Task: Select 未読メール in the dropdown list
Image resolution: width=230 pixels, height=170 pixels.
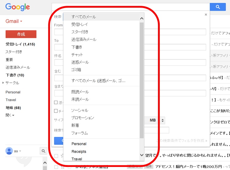Action: pyautogui.click(x=102, y=99)
